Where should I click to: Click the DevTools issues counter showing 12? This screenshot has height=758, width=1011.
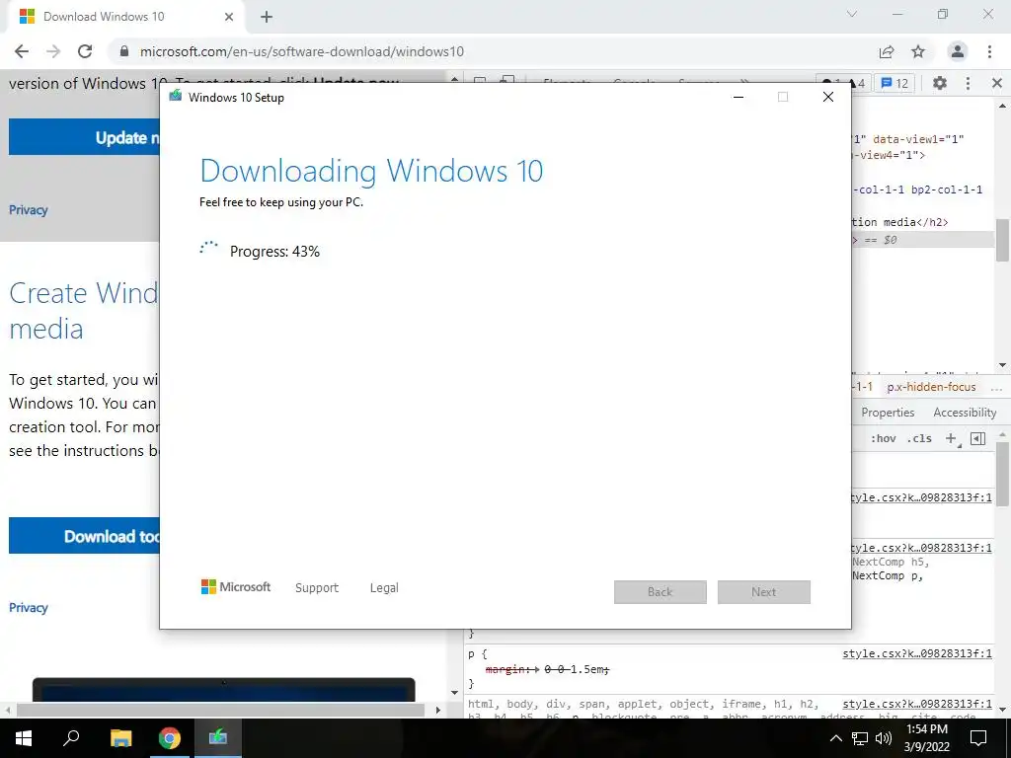pyautogui.click(x=894, y=83)
